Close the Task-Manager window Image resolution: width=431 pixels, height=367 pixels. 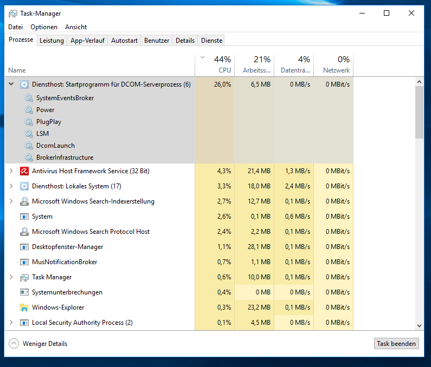411,13
